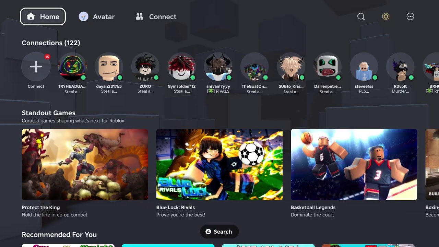This screenshot has height=247, width=439.
Task: Click the search magnifier icon
Action: (361, 16)
